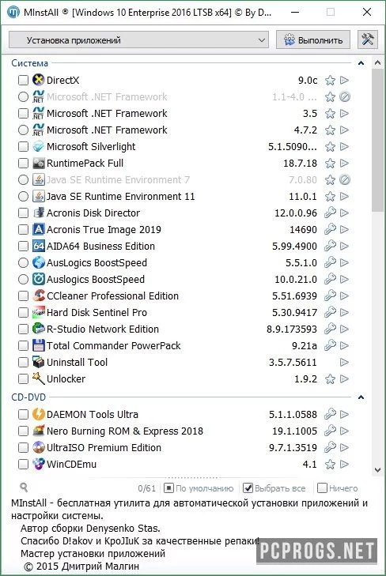The width and height of the screenshot is (386, 576).
Task: Click the blocked icon next to Java SE Runtime Environment 7
Action: pyautogui.click(x=345, y=179)
